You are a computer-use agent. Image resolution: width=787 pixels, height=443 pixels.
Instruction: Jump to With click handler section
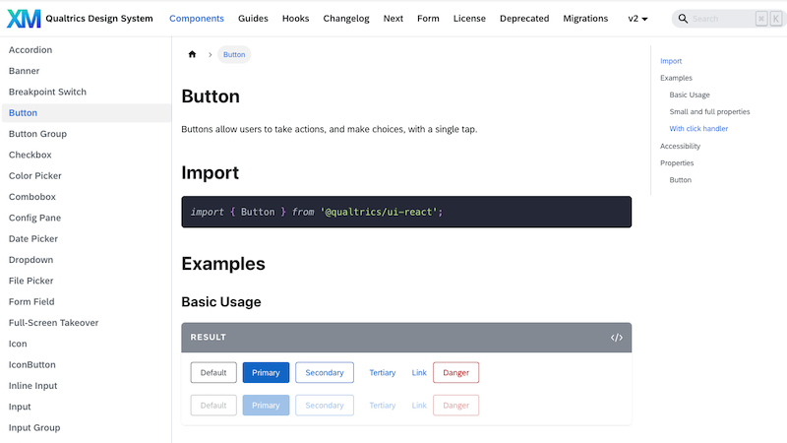coord(698,129)
